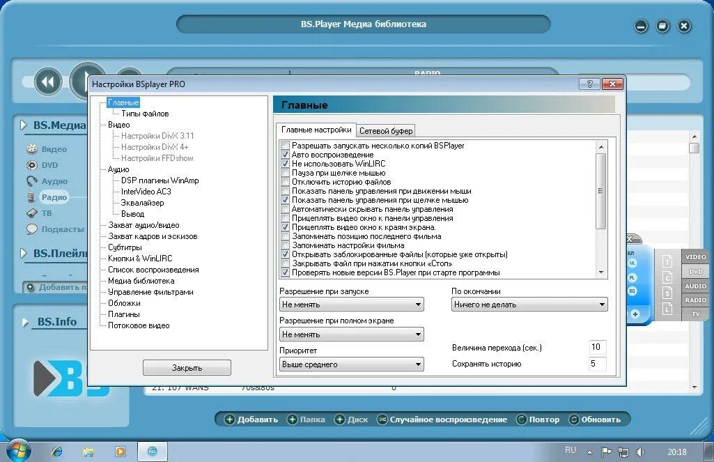Open По окончании dropdown
Image resolution: width=714 pixels, height=462 pixels.
(x=529, y=305)
